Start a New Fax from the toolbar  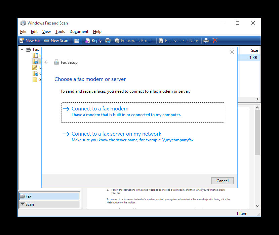click(x=30, y=40)
